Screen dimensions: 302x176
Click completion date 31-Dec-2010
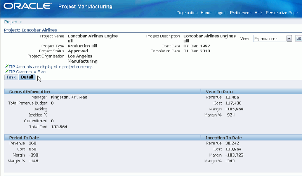197,51
